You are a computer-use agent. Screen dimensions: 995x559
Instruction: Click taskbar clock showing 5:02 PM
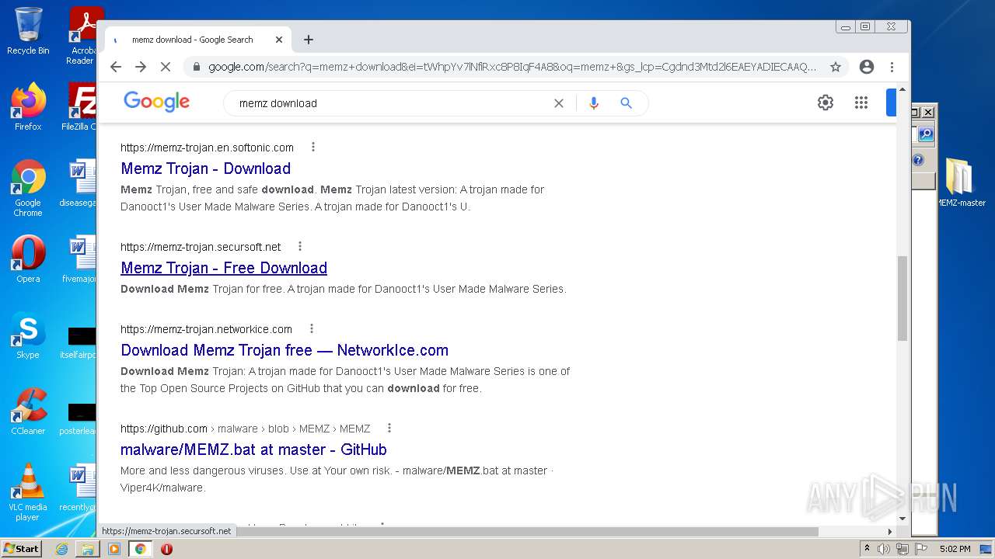click(955, 549)
